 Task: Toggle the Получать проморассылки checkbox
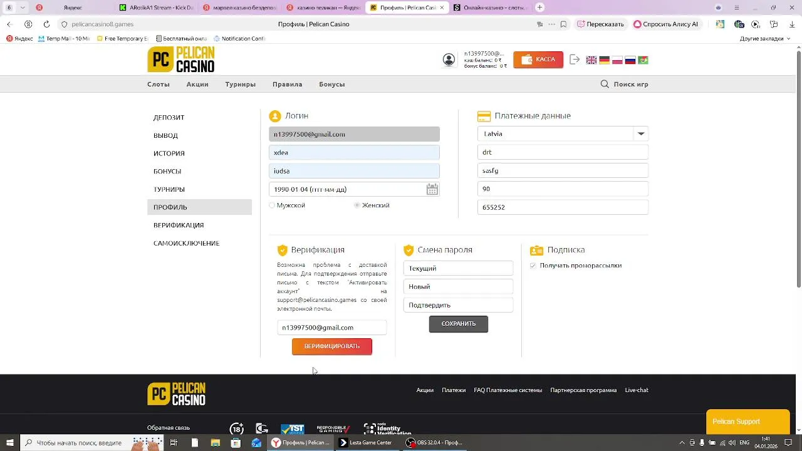click(x=533, y=266)
